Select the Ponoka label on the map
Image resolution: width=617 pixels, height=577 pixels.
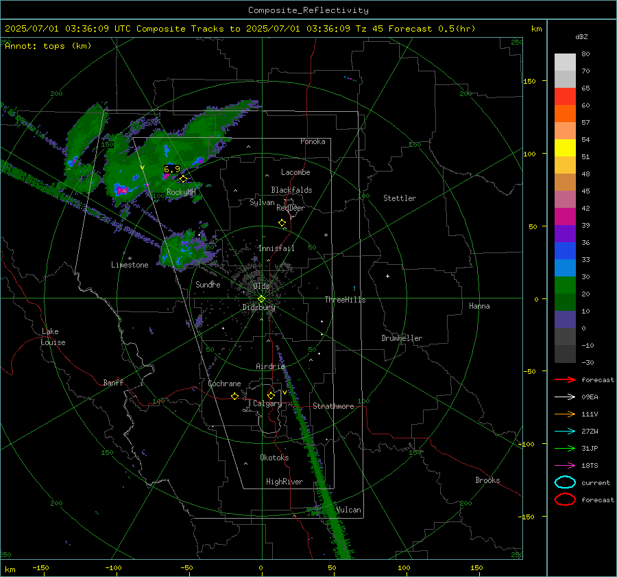313,141
